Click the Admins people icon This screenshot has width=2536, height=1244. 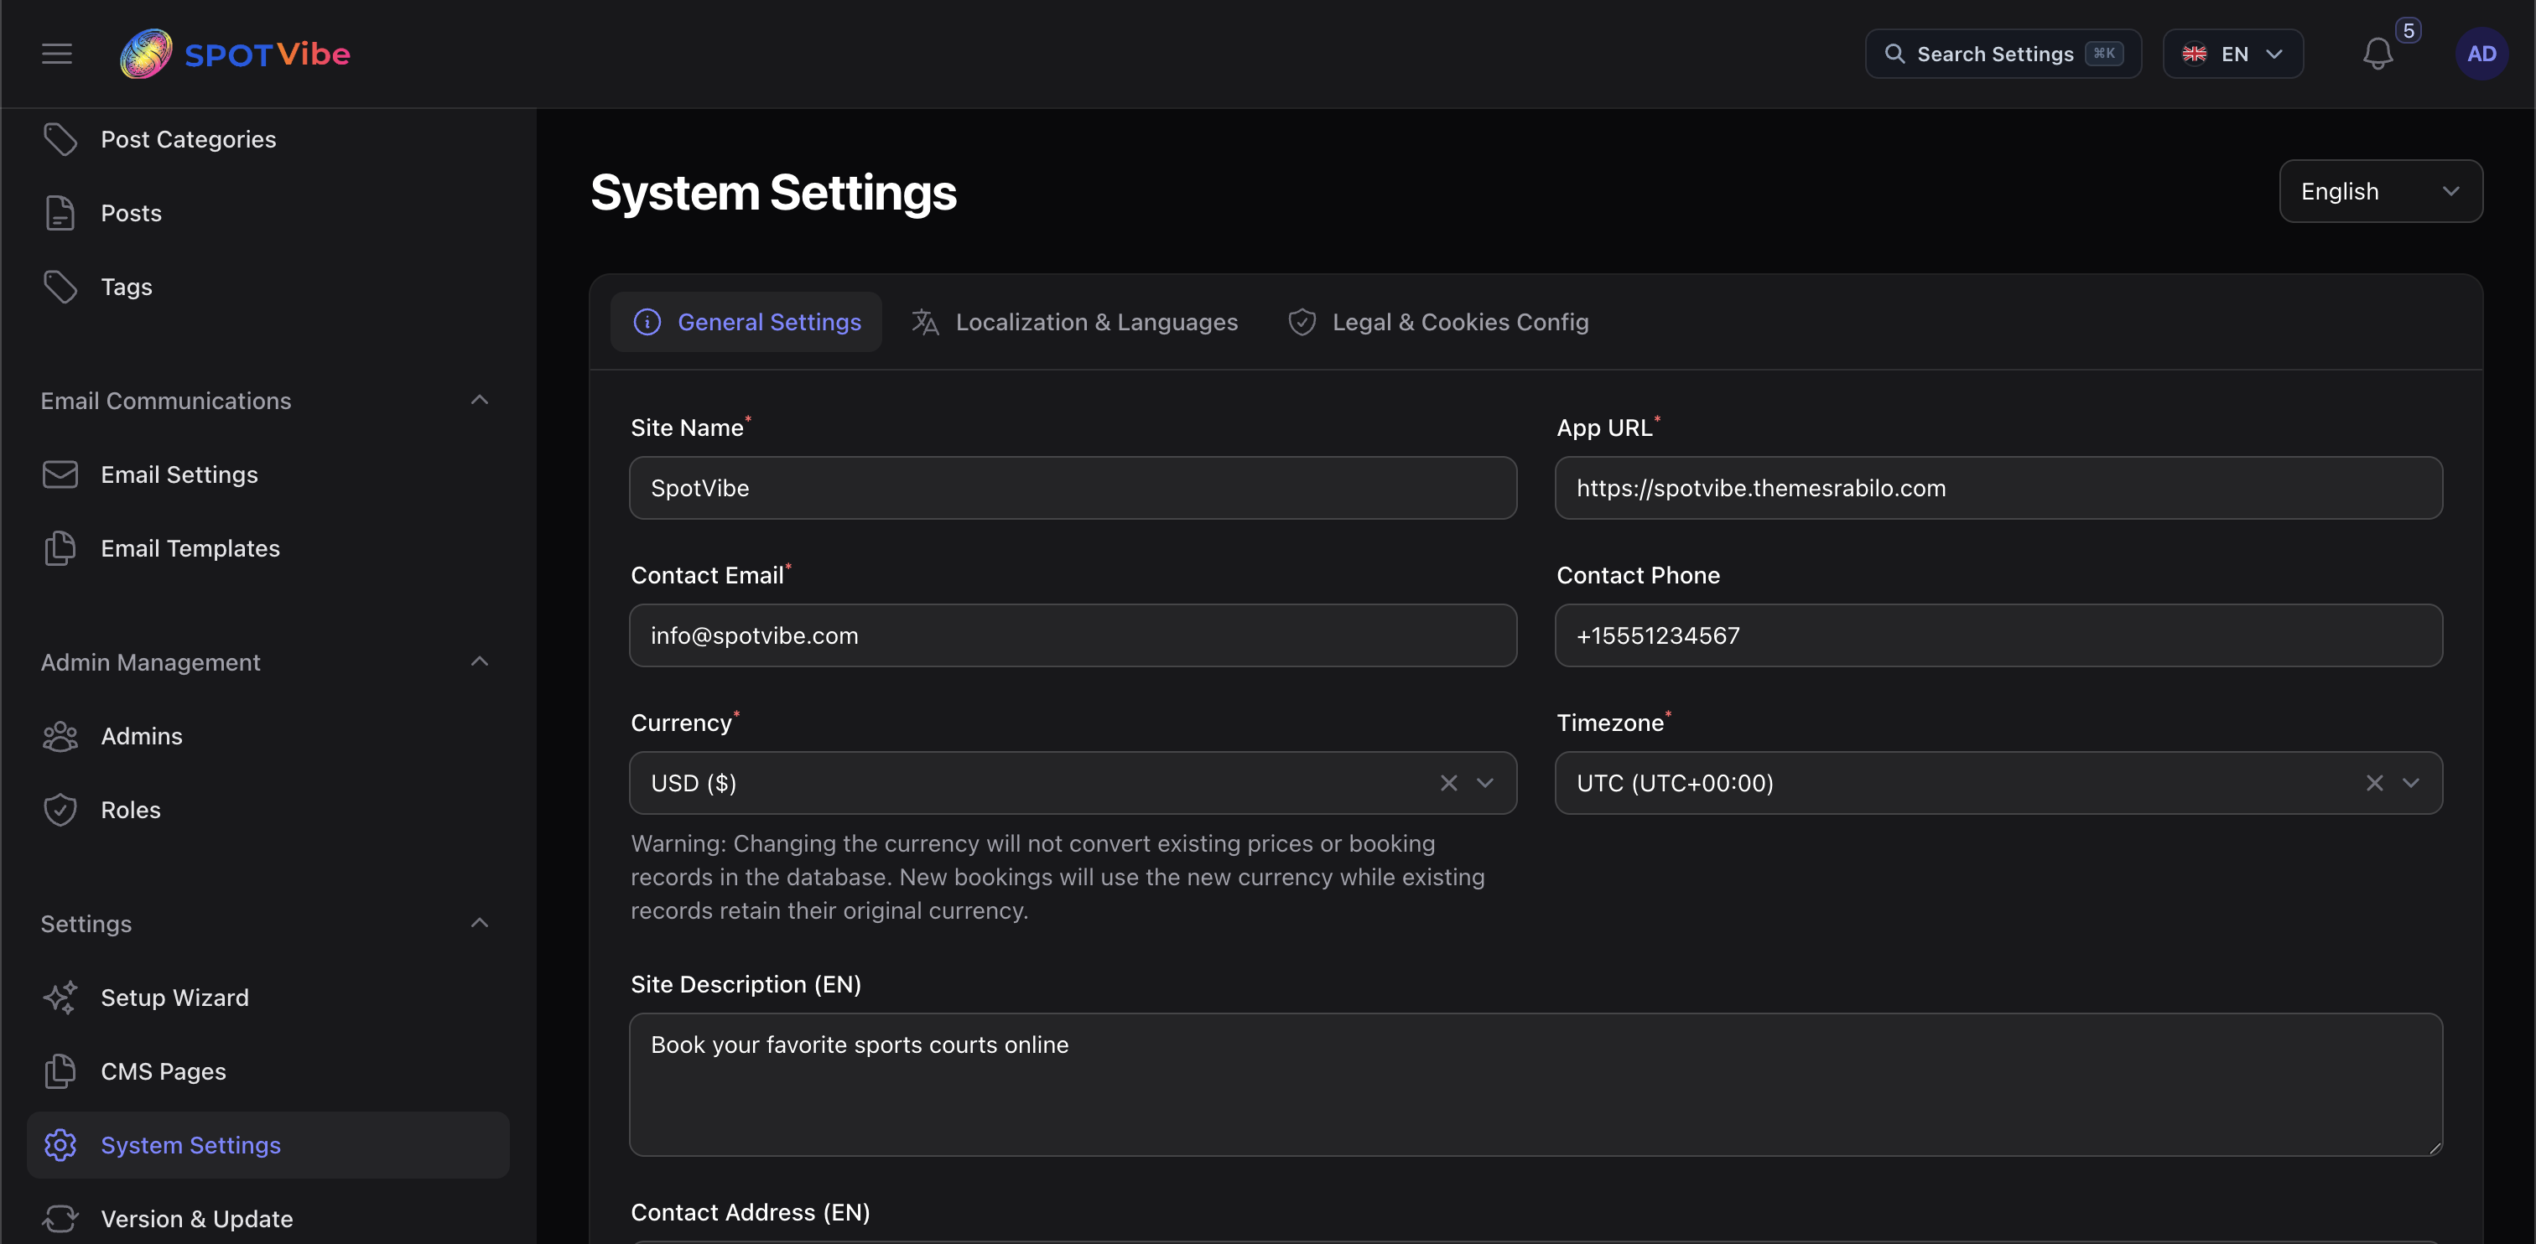60,736
